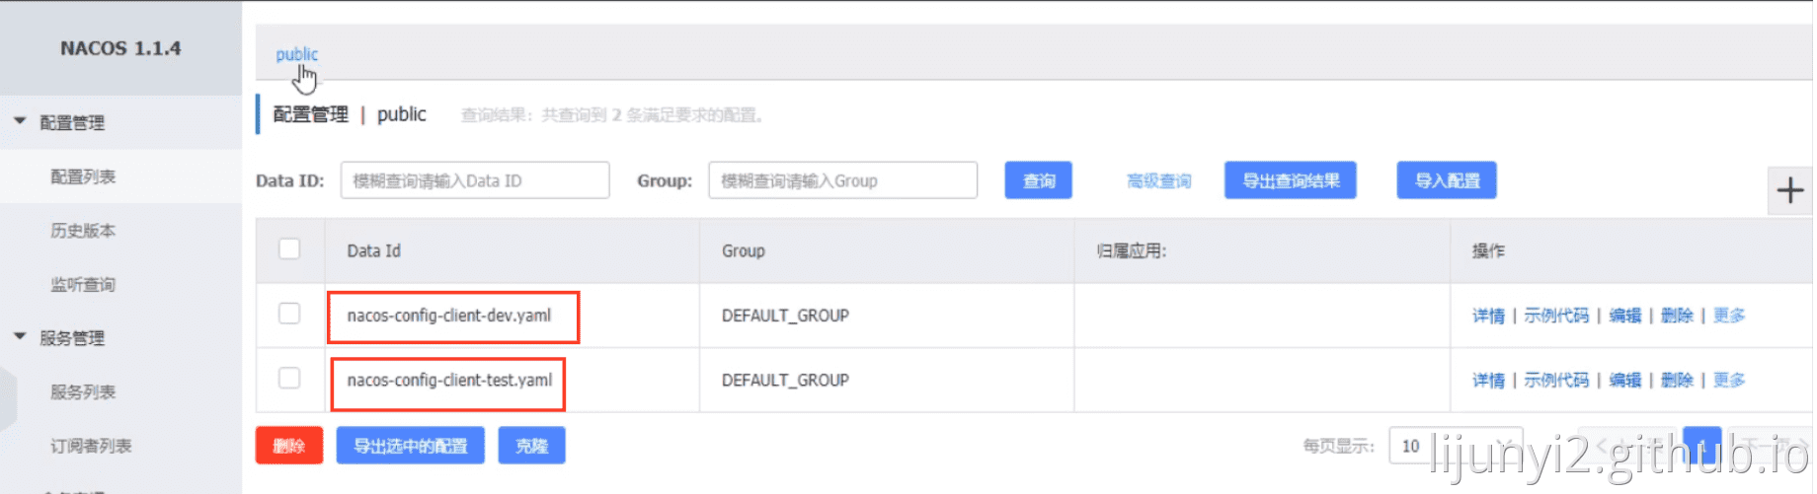Screen dimensions: 1817x494
Task: Click 编辑 for nacos-config-client-dev.yaml
Action: [1624, 316]
